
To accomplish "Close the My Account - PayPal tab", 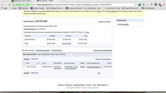I will (x=59, y=1).
